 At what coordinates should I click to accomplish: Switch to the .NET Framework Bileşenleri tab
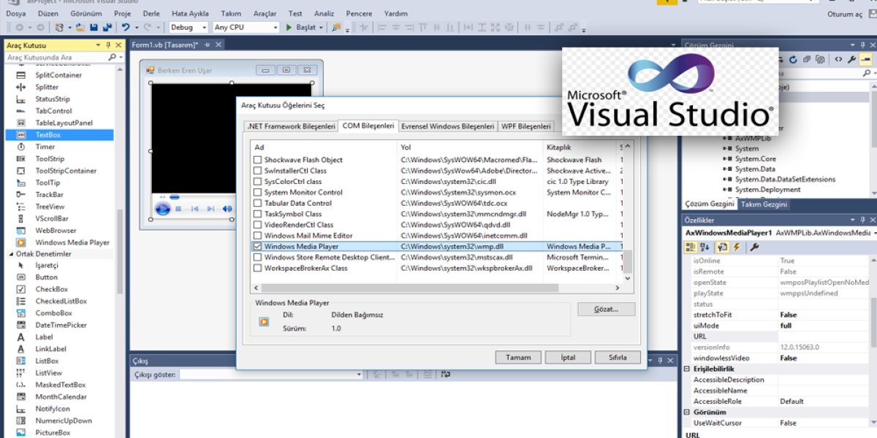[x=290, y=126]
